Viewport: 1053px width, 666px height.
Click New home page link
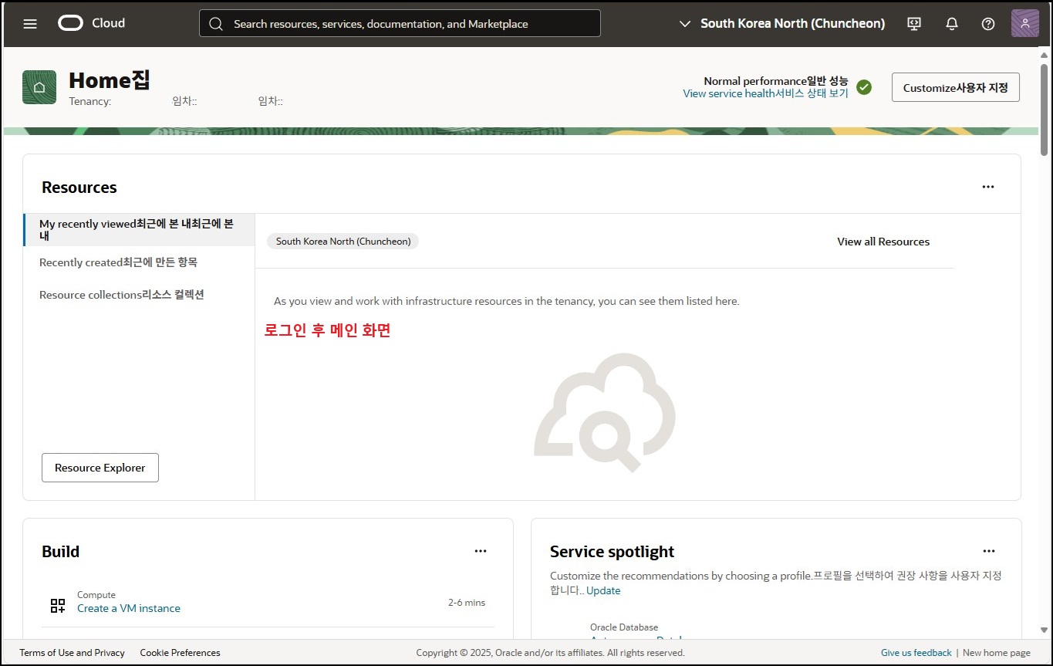[x=997, y=653]
